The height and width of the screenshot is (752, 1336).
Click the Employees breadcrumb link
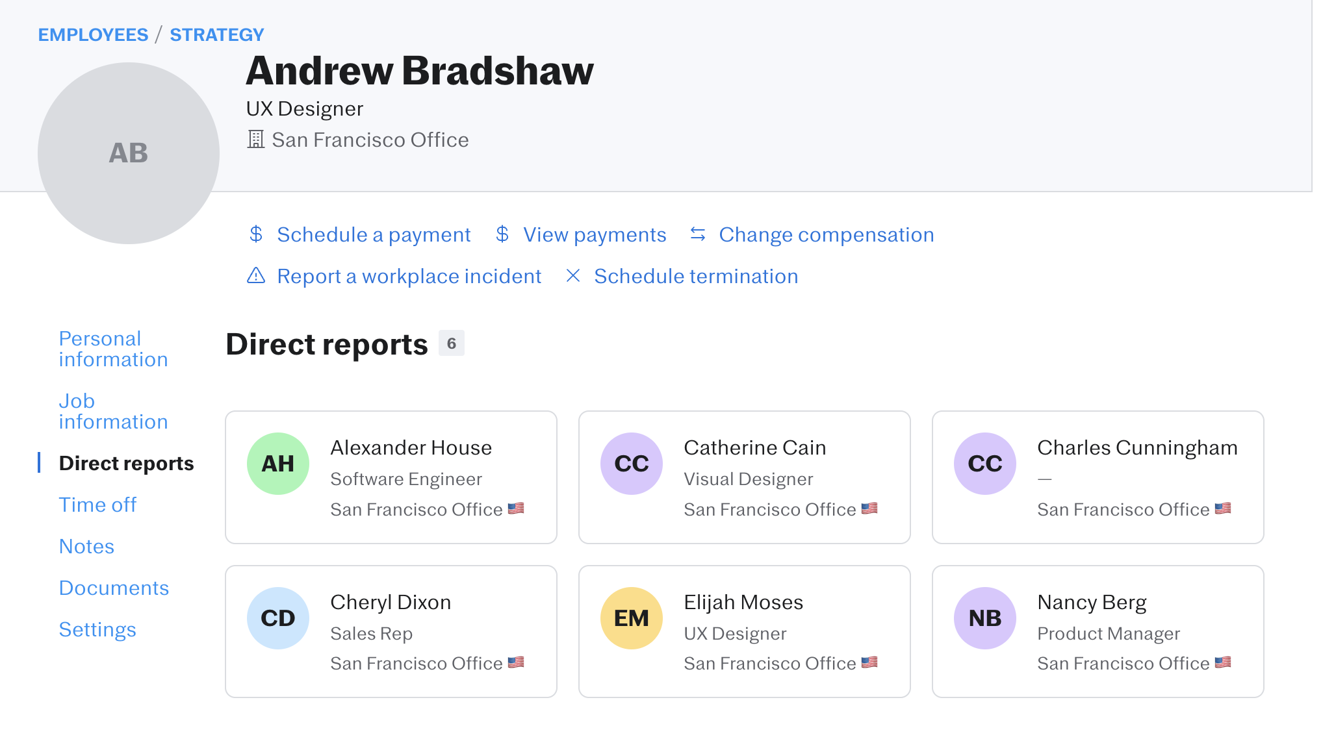[x=93, y=34]
